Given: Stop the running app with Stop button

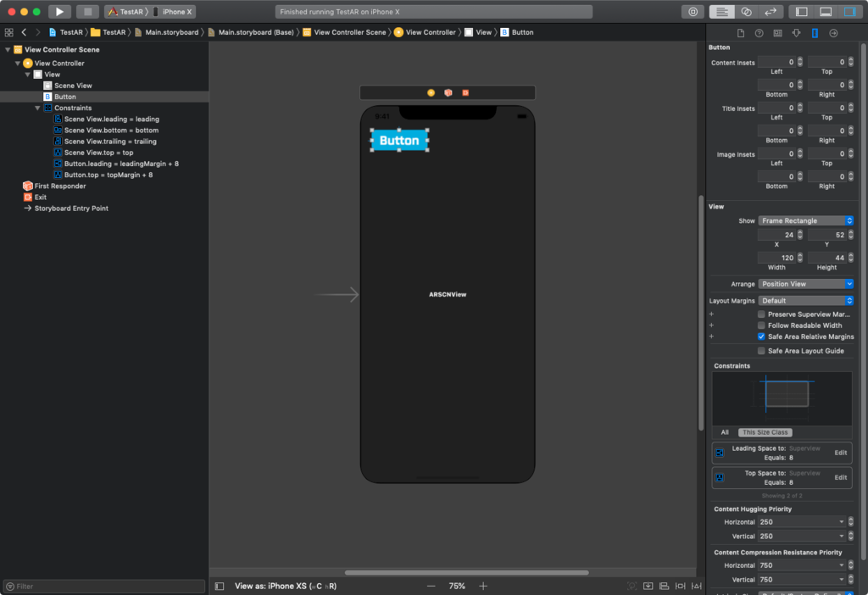Looking at the screenshot, I should 87,12.
